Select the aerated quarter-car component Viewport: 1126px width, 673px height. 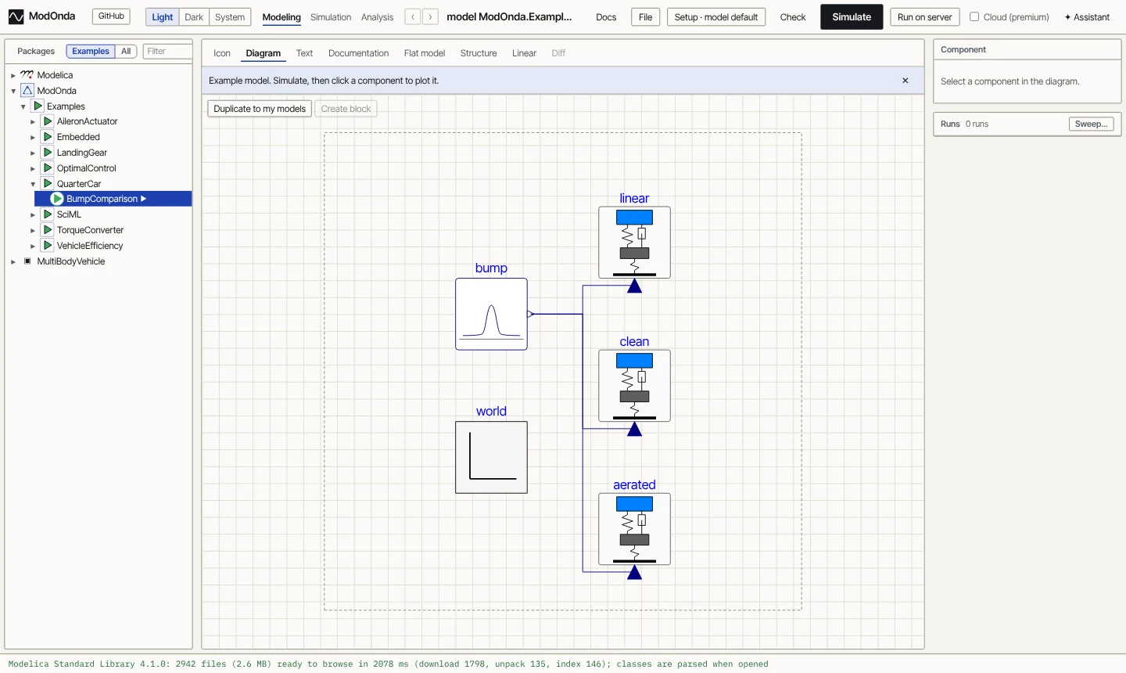coord(634,529)
